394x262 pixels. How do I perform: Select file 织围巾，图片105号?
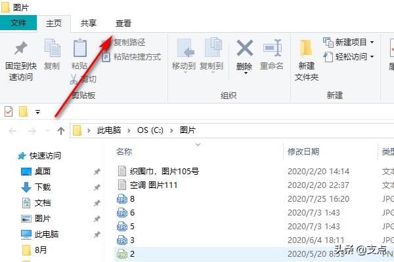click(164, 171)
